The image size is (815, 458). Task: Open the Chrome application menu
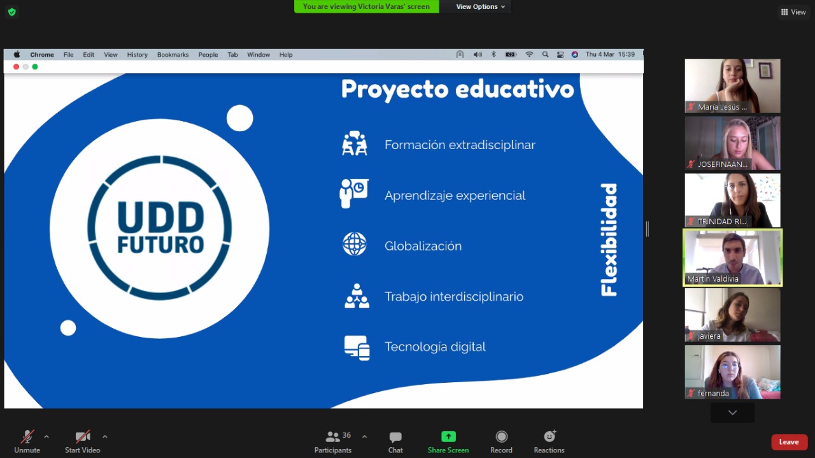click(x=42, y=55)
